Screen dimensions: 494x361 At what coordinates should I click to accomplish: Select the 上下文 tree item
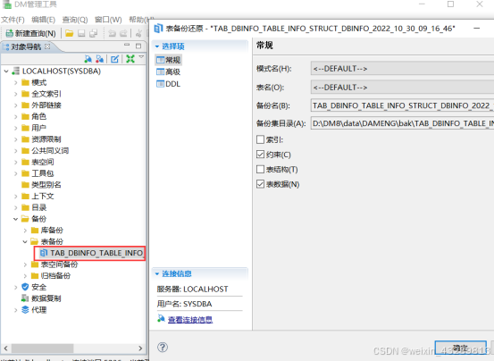coord(43,196)
